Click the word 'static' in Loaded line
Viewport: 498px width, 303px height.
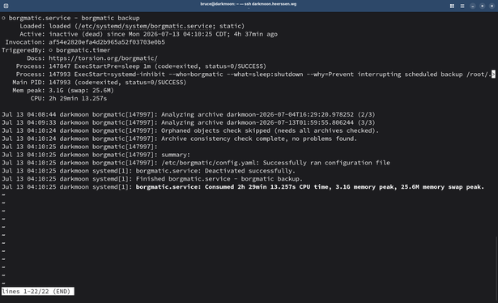230,26
